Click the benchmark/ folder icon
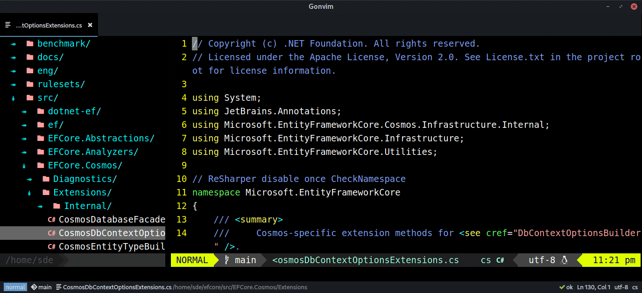This screenshot has width=642, height=293. (30, 44)
